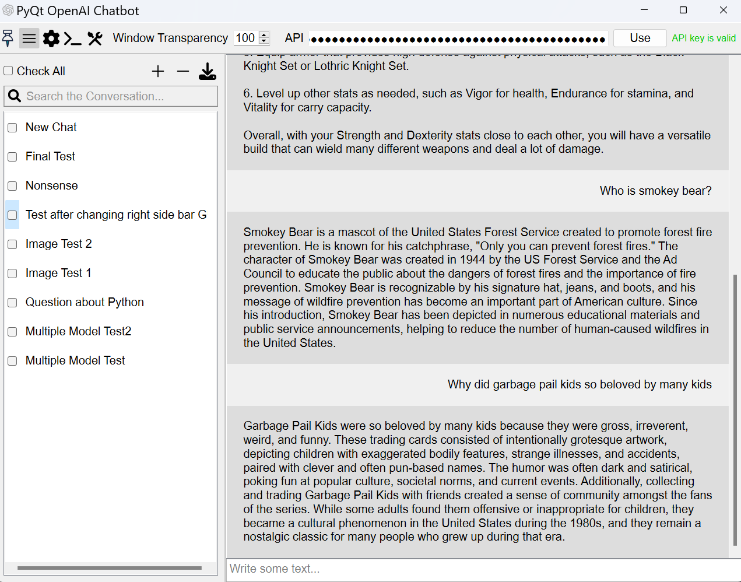Open the Image Test 2 conversation
741x582 pixels.
(59, 244)
